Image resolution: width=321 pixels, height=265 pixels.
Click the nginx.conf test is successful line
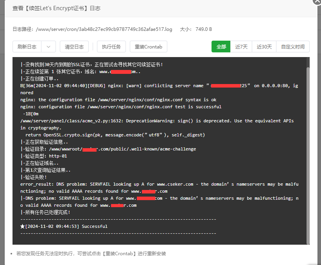(121, 107)
